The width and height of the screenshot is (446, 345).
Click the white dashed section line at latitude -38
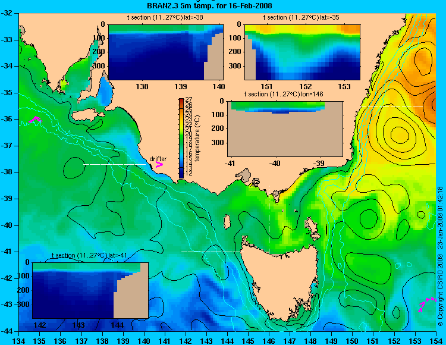coord(114,164)
